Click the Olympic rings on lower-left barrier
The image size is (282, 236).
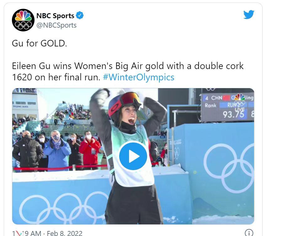click(63, 207)
